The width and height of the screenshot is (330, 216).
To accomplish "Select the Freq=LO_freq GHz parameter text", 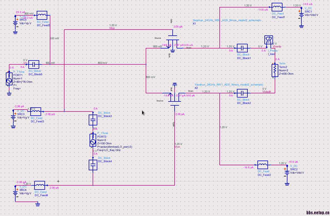I will [109, 150].
